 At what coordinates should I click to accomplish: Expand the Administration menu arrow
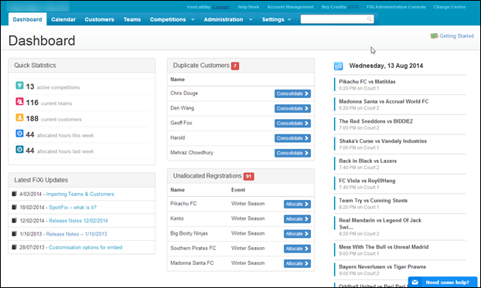tap(251, 19)
